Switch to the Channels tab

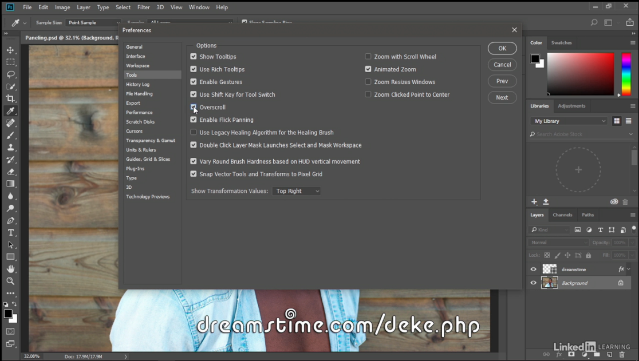click(562, 215)
